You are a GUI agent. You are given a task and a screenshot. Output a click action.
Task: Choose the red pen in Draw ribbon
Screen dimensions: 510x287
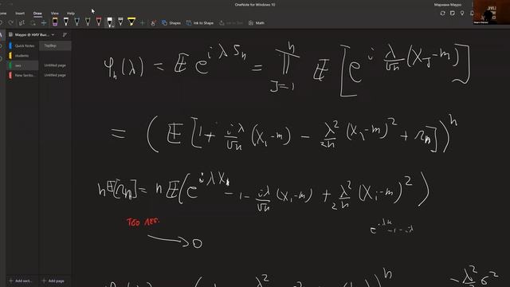[x=99, y=22]
